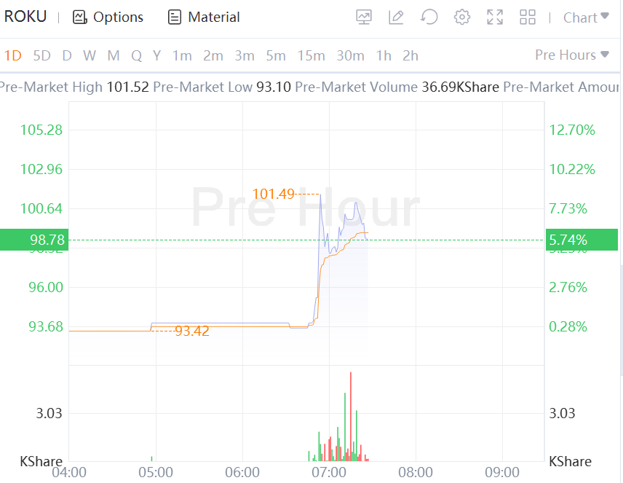Expand the Pre Hours dropdown
623x483 pixels.
pyautogui.click(x=572, y=55)
